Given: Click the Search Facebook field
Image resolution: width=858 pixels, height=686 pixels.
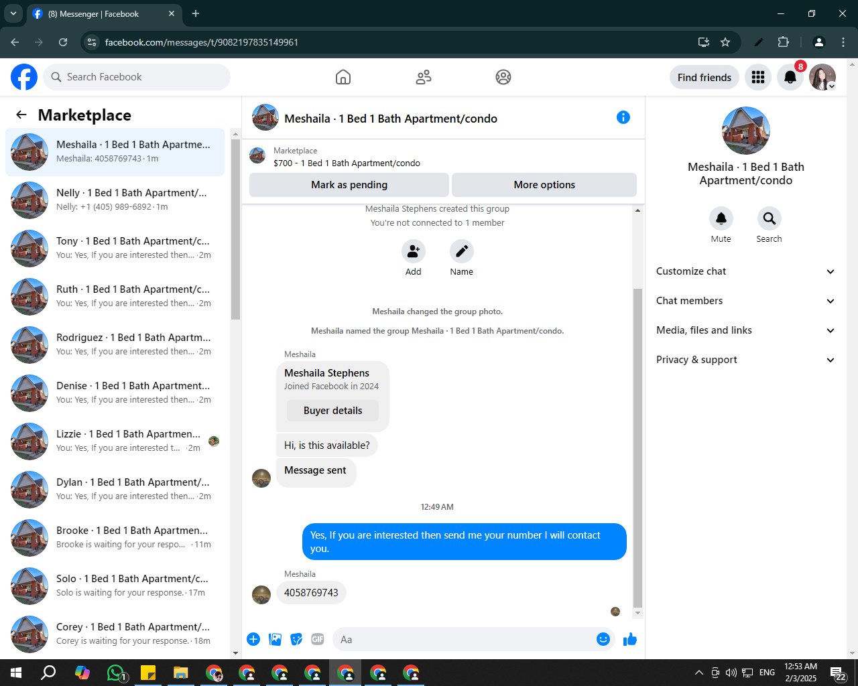Looking at the screenshot, I should pos(137,77).
